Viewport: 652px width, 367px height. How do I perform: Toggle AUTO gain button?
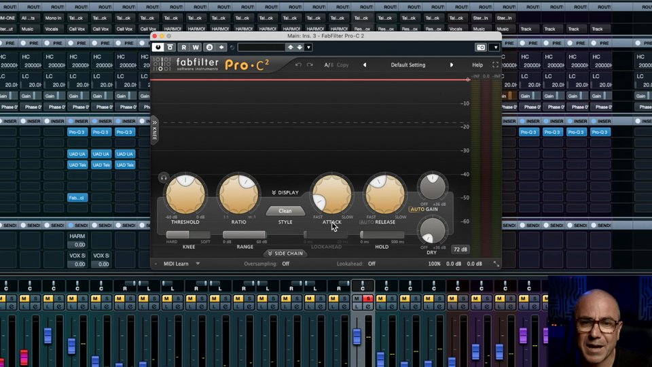pyautogui.click(x=417, y=209)
